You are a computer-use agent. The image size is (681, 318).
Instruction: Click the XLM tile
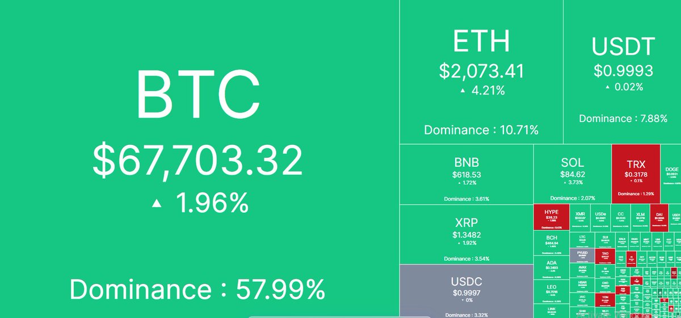point(640,217)
